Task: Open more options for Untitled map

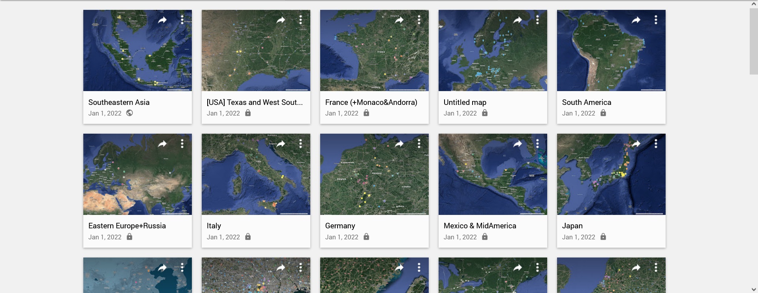Action: point(537,20)
